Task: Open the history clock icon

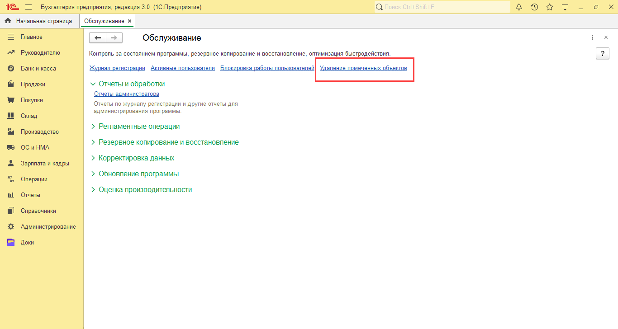Action: point(534,7)
